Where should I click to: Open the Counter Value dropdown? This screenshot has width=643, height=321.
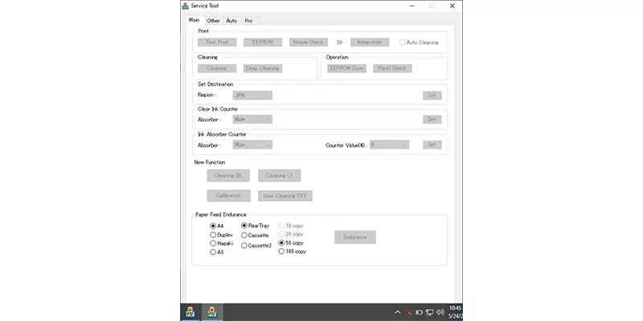click(x=389, y=144)
